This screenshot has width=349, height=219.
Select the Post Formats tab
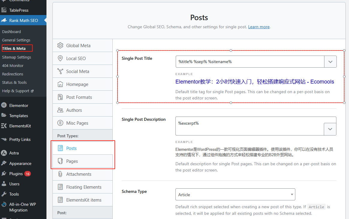pyautogui.click(x=79, y=97)
